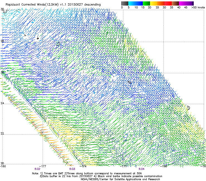The image size is (206, 181).
Task: Click the longitude label "-177"
Action: 43,166
